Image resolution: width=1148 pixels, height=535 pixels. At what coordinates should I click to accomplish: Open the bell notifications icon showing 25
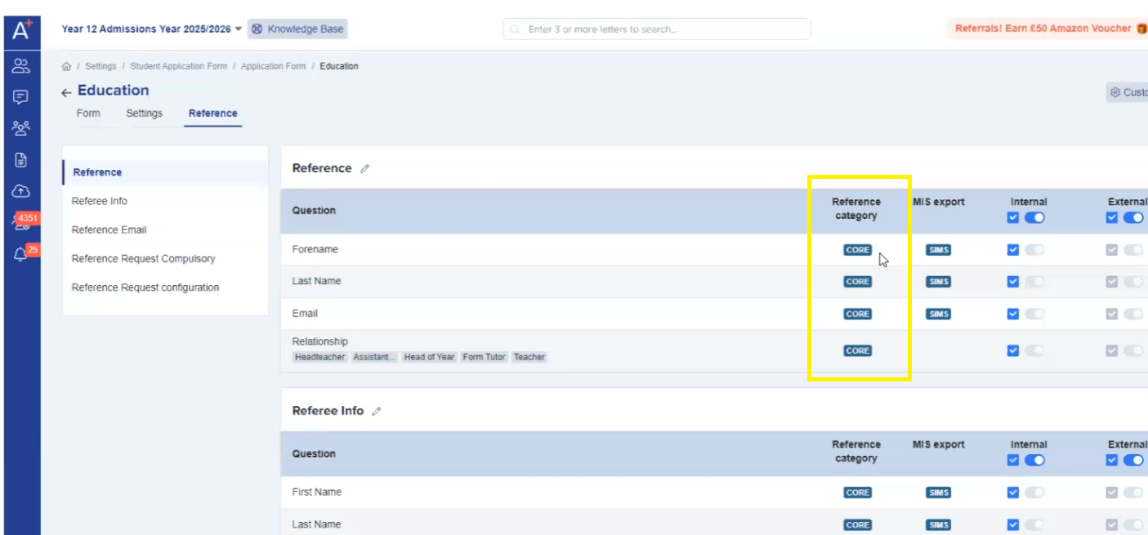(x=20, y=255)
